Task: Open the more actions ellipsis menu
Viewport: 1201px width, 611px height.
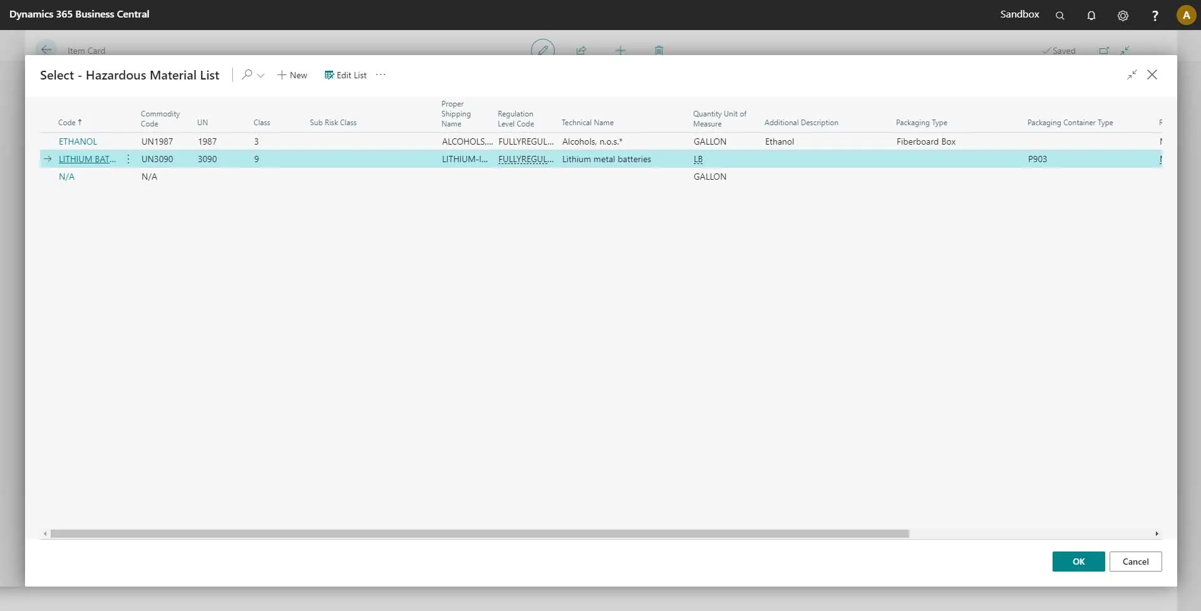Action: click(381, 74)
